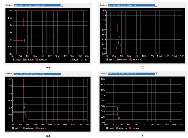This screenshot has width=188, height=138.
Task: Click the 1.6V axis label in plot (d)
Action: 104,79
